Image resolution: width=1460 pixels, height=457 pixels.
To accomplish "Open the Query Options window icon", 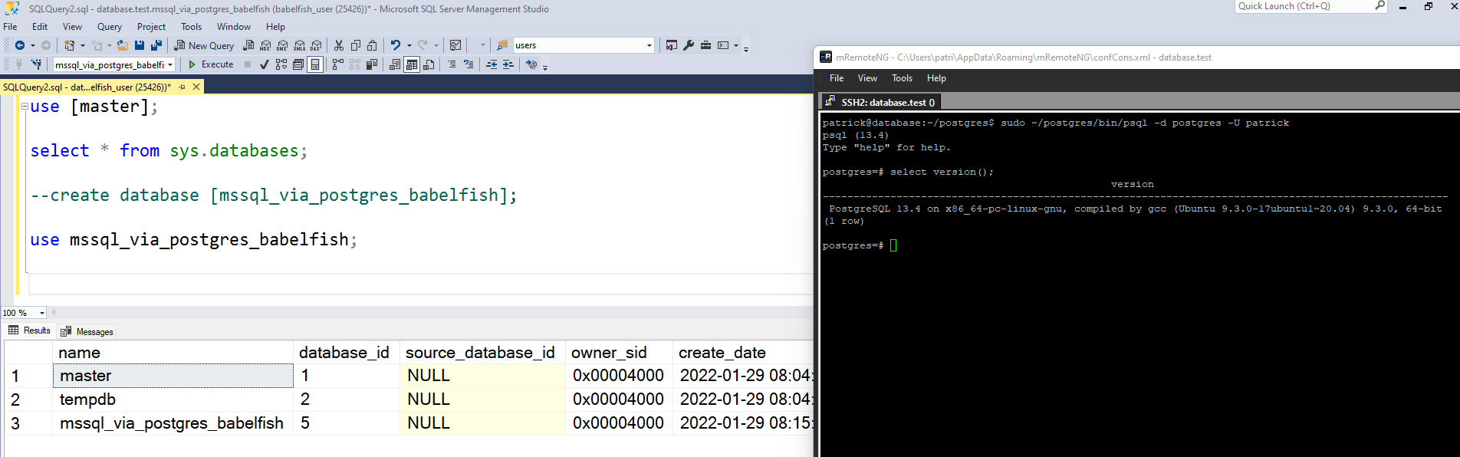I will click(x=298, y=64).
